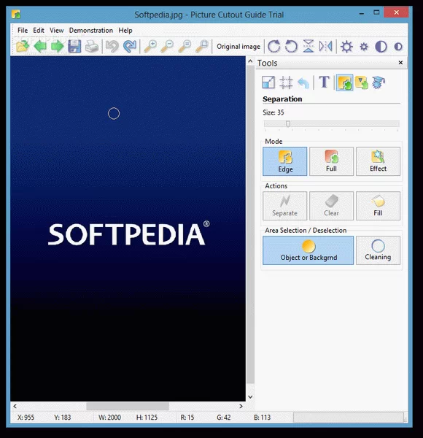Click horizontal scrollbar left arrow
The image size is (423, 438).
pyautogui.click(x=15, y=406)
